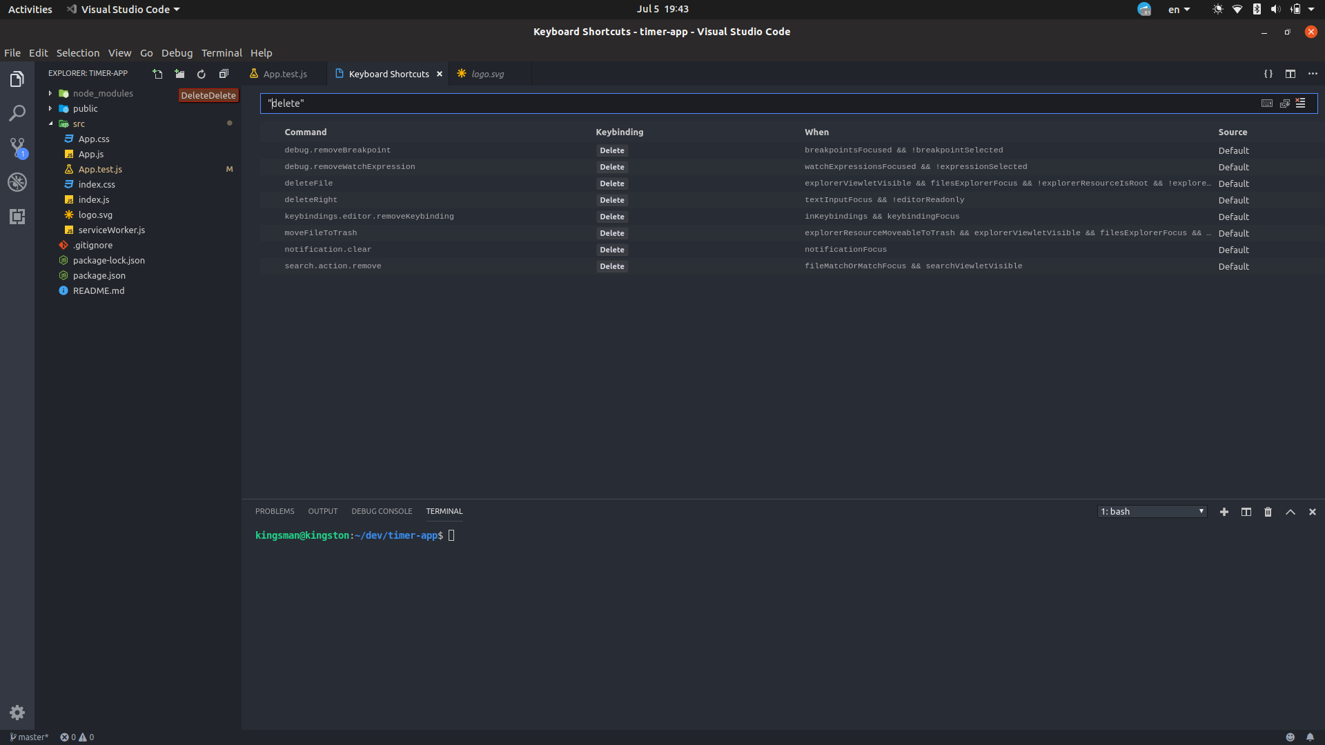The height and width of the screenshot is (745, 1325).
Task: Switch to the DEBUG CONSOLE tab
Action: (382, 511)
